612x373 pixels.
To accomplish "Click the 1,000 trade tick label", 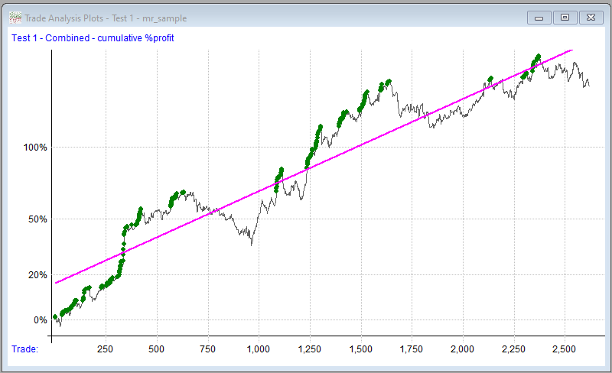I will [259, 349].
